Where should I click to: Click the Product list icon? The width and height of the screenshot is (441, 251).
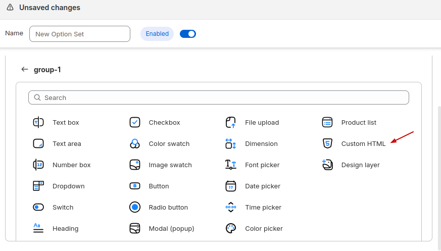coord(327,122)
